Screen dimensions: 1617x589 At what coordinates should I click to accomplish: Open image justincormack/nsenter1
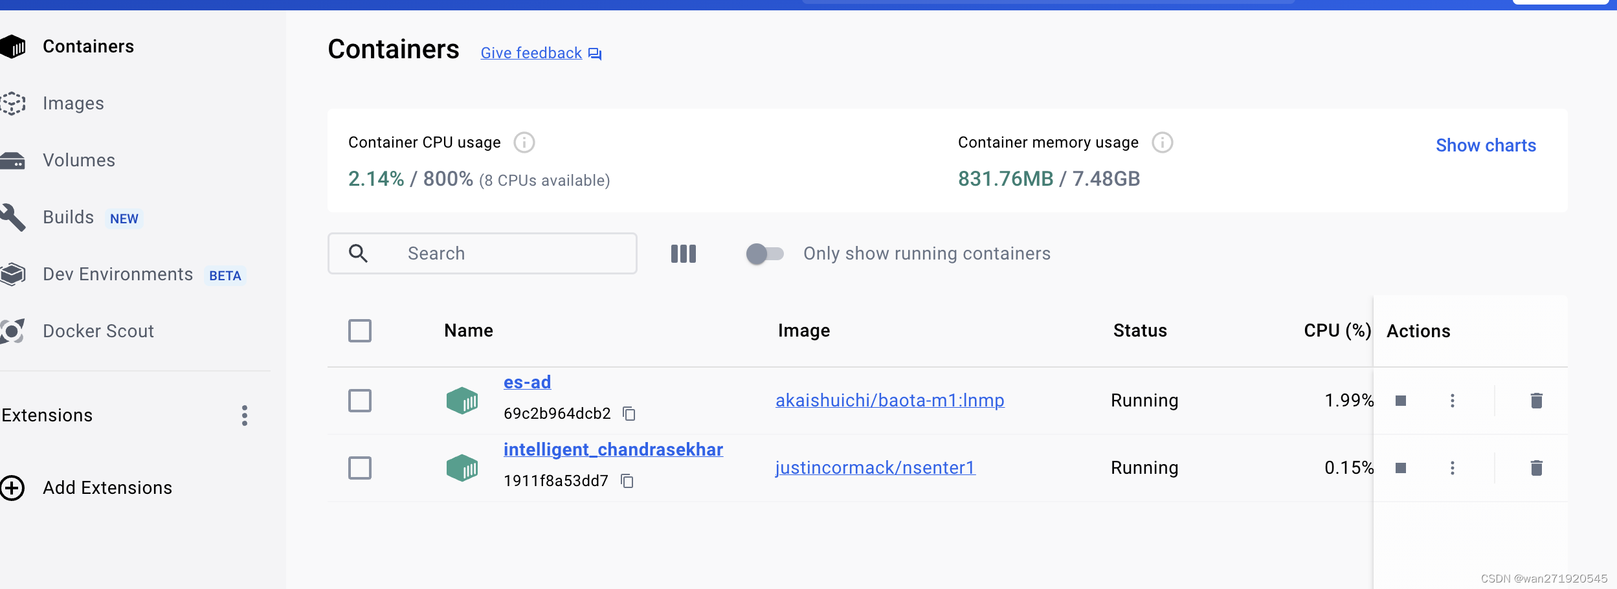pyautogui.click(x=875, y=468)
